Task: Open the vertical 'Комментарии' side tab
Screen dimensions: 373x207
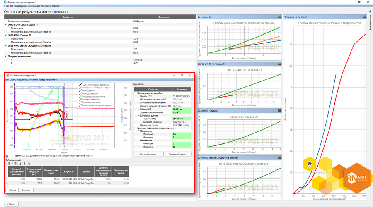Action: pyautogui.click(x=370, y=23)
